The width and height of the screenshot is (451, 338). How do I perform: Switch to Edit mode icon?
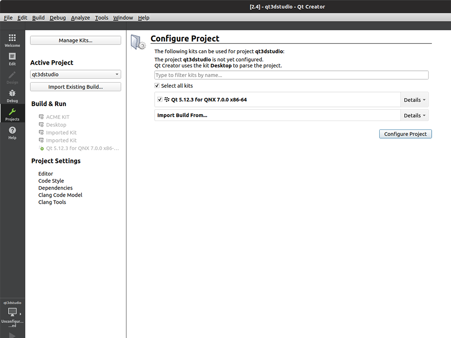(x=12, y=59)
